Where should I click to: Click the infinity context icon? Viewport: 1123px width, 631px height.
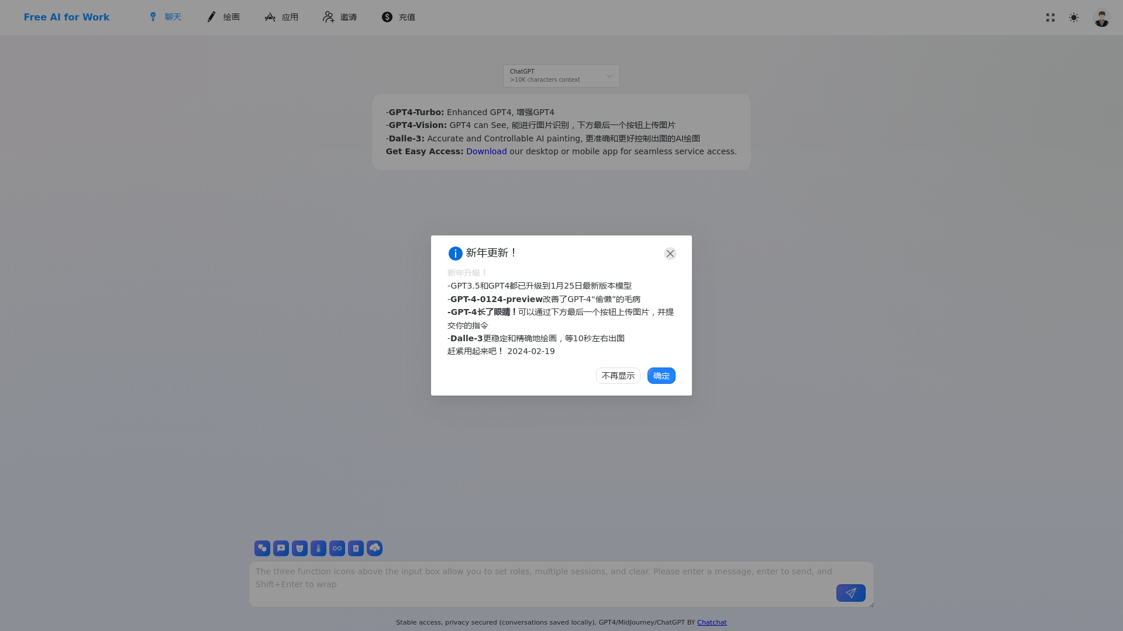[x=337, y=548]
